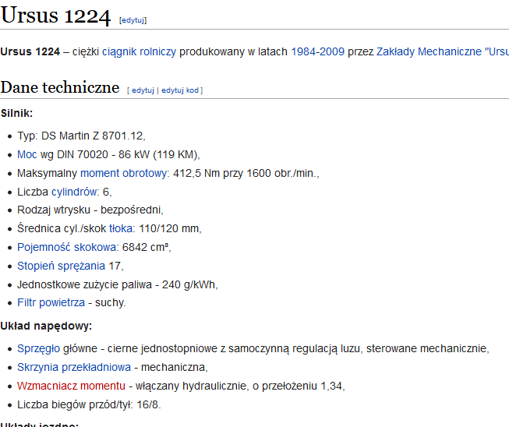This screenshot has height=427, width=509.
Task: Open the 'tłoka' link
Action: [x=121, y=228]
